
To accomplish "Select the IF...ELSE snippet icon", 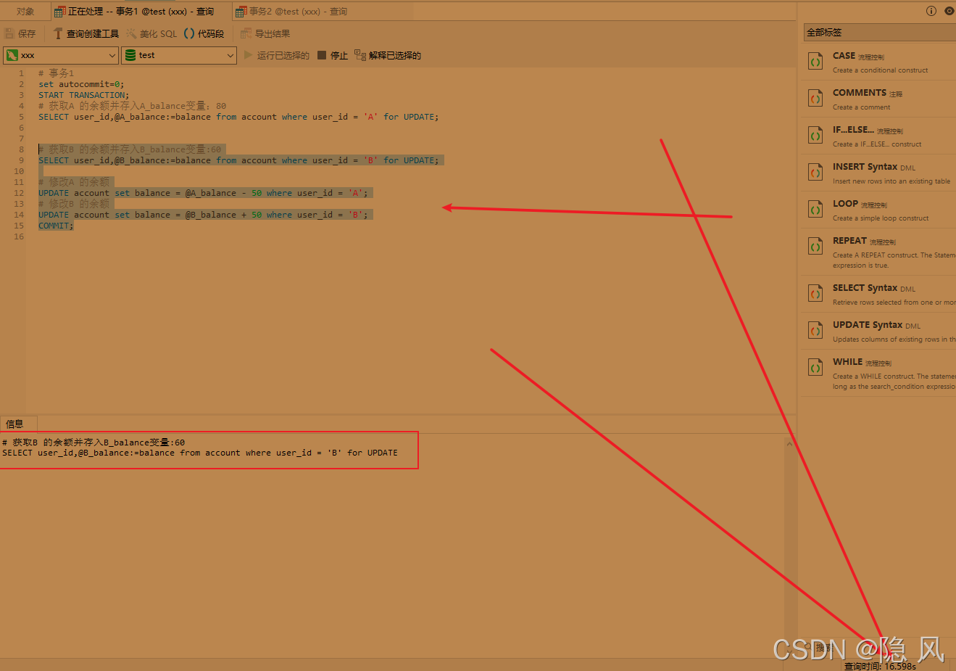I will pos(815,136).
